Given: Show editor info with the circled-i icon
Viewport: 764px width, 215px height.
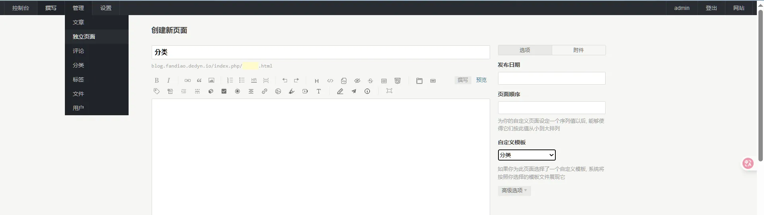Looking at the screenshot, I should (367, 91).
